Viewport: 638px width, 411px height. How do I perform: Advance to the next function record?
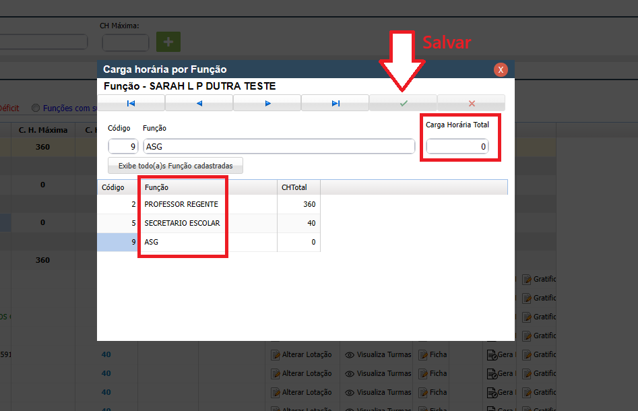(x=267, y=103)
